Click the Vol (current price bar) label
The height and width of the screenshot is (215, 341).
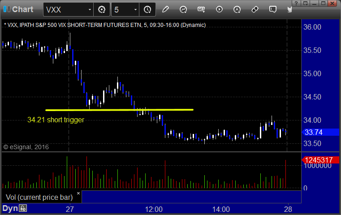(39, 197)
